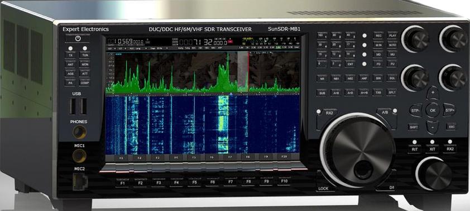Click the OK navigation button
The height and width of the screenshot is (211, 470).
[433, 110]
